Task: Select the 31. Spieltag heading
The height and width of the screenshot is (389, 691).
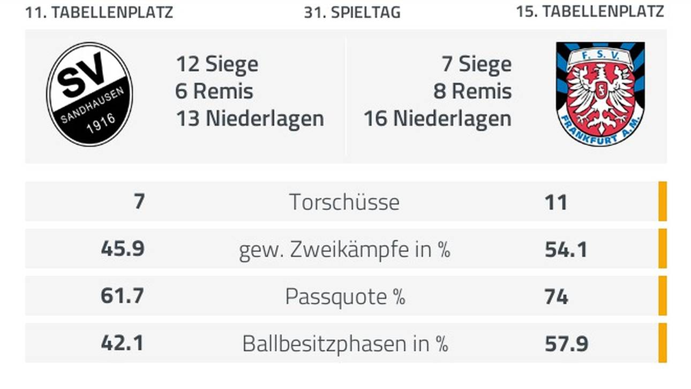Action: 352,12
